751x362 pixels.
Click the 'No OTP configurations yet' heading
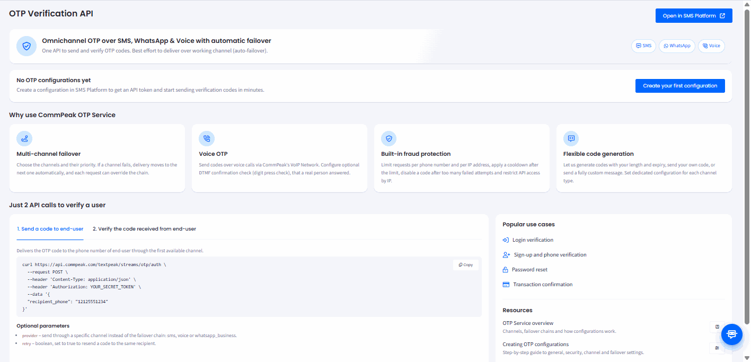(x=54, y=81)
